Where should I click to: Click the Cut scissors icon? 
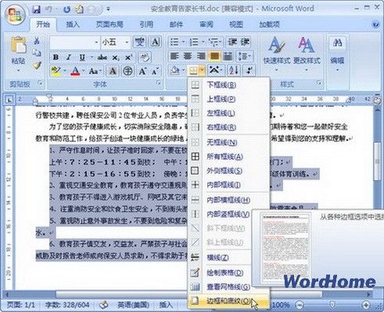pos(37,41)
